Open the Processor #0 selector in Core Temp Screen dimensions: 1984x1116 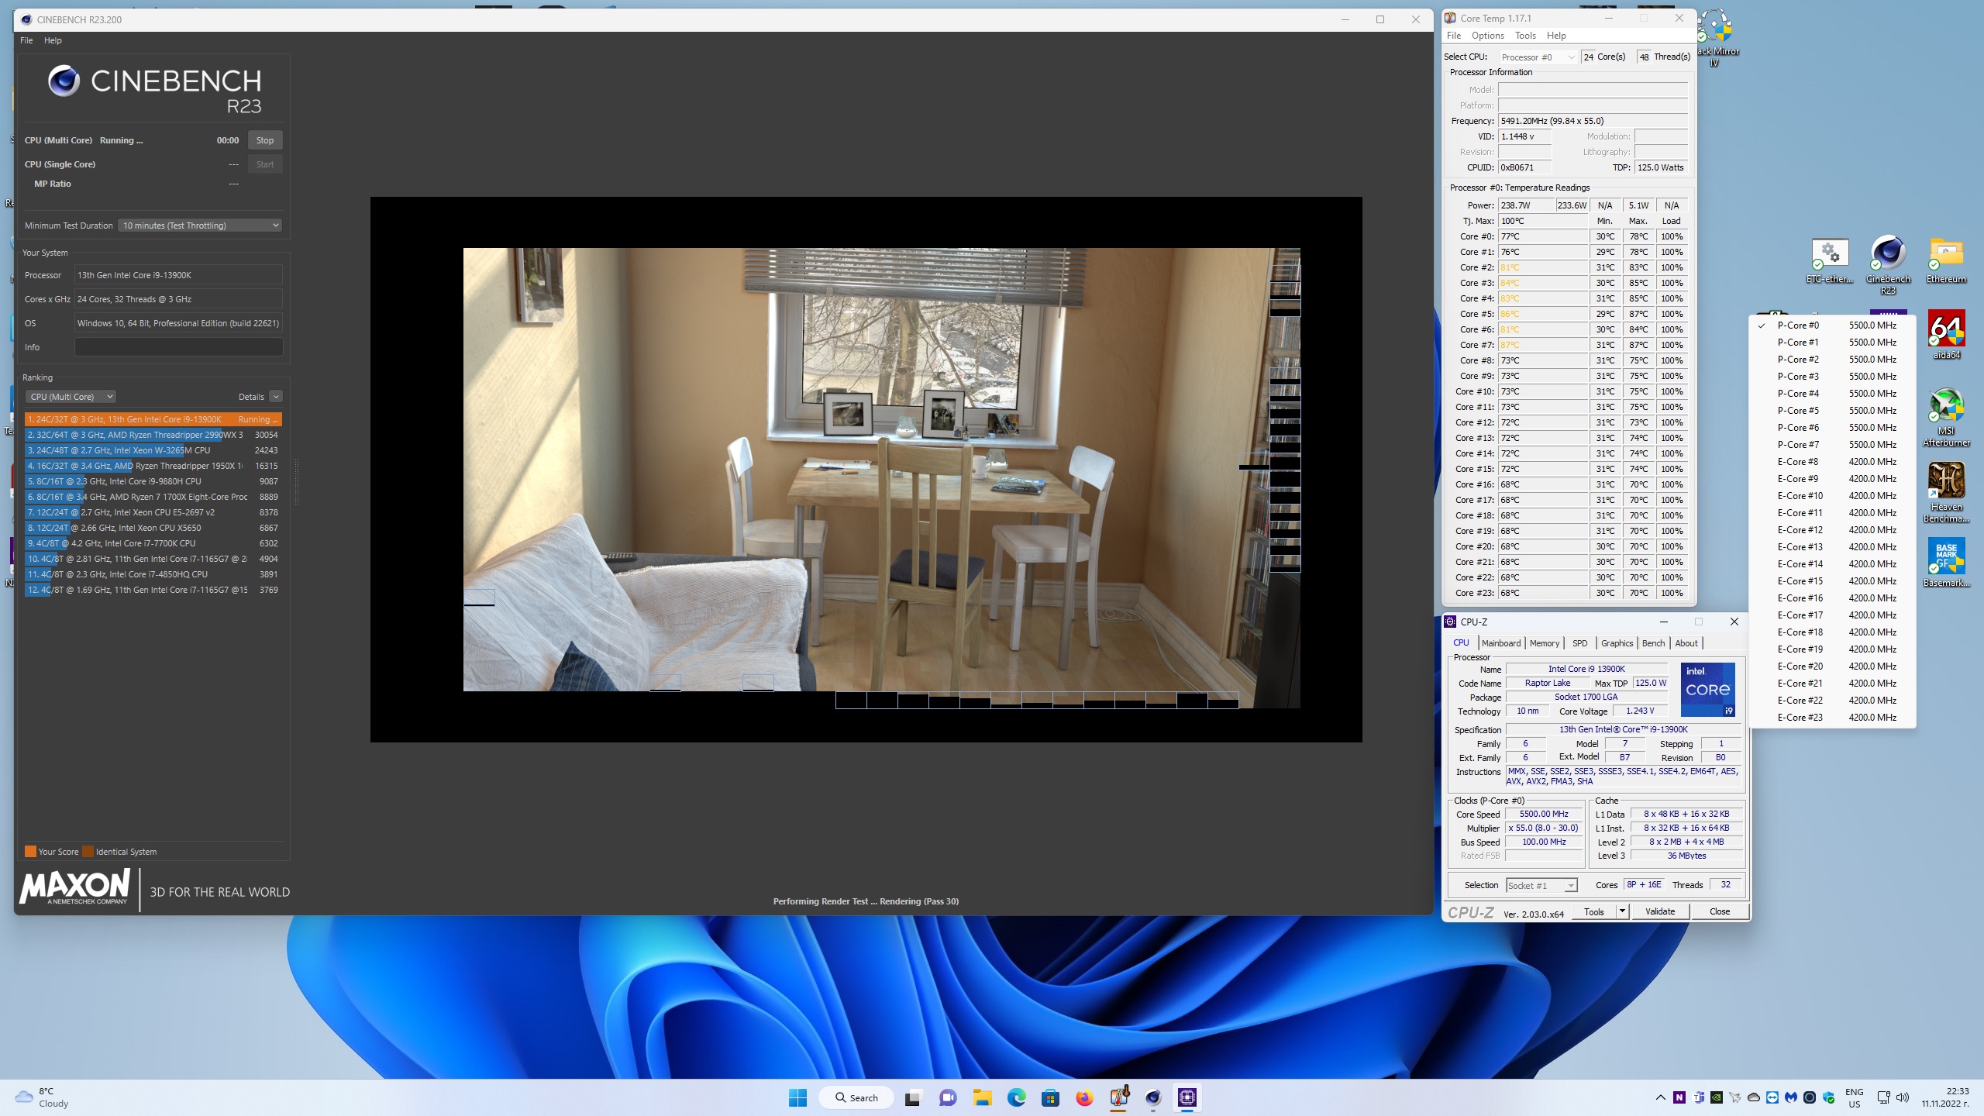(1538, 57)
